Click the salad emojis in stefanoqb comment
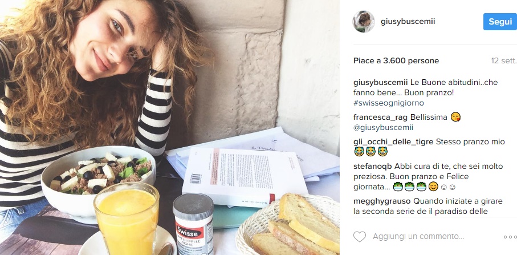This screenshot has width=517, height=255. pos(410,187)
